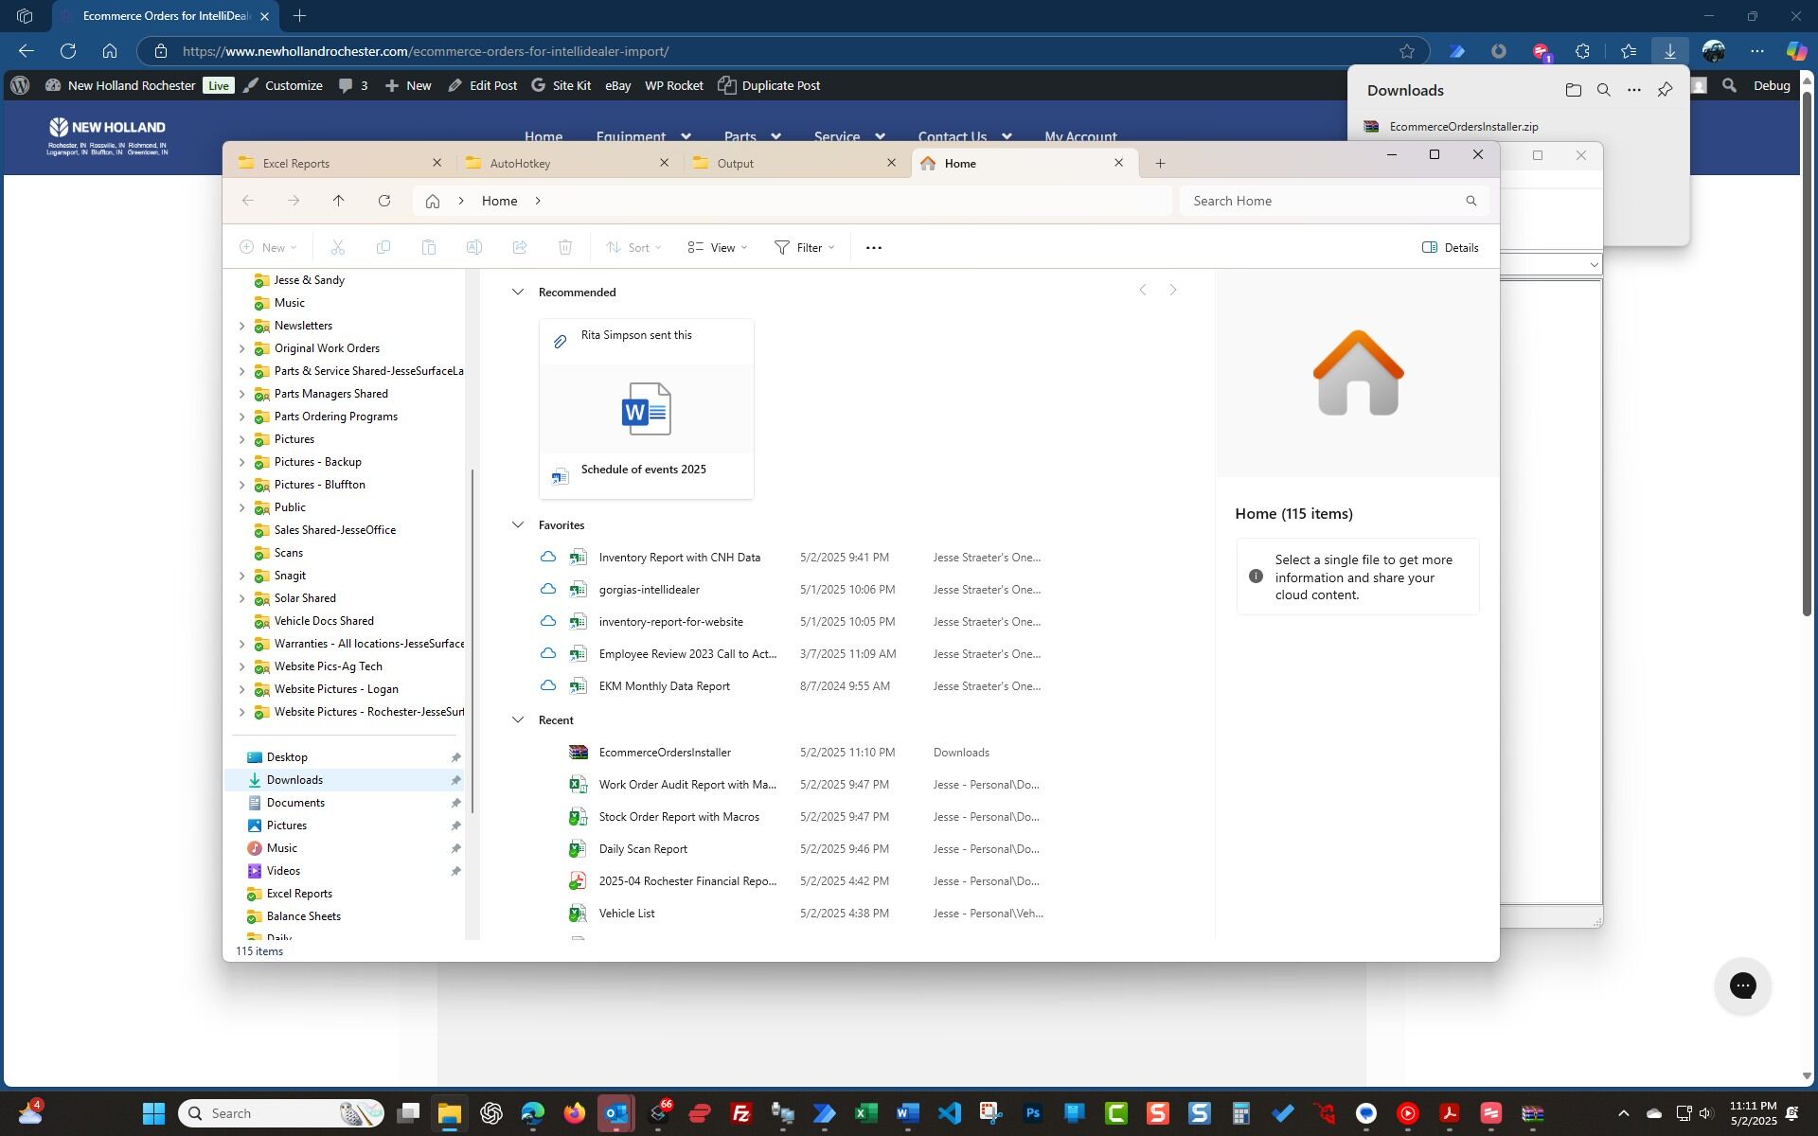Image resolution: width=1818 pixels, height=1136 pixels.
Task: Click Edit Post in WordPress admin bar
Action: click(483, 85)
